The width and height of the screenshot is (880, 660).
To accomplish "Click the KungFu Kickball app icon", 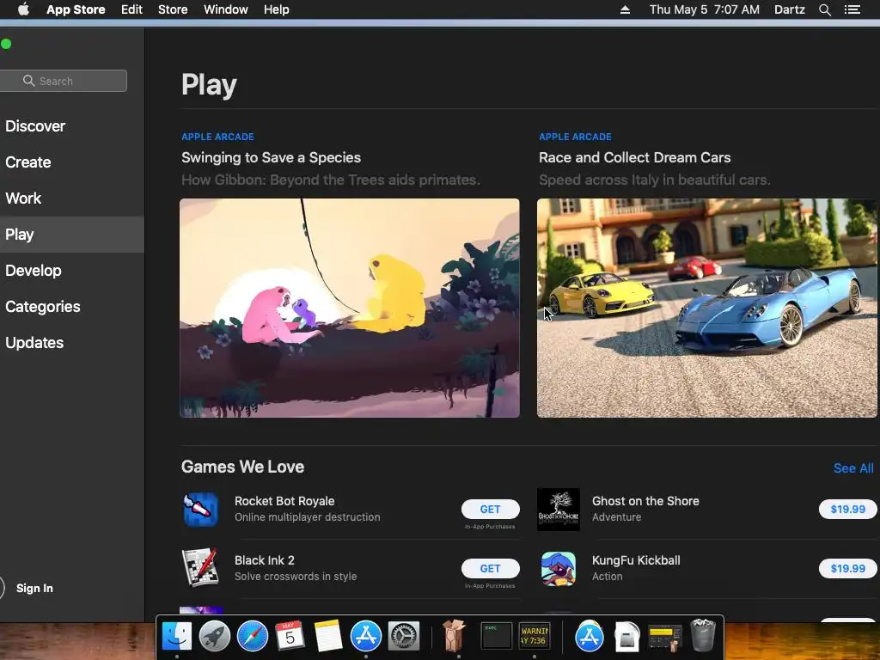I will click(x=558, y=568).
